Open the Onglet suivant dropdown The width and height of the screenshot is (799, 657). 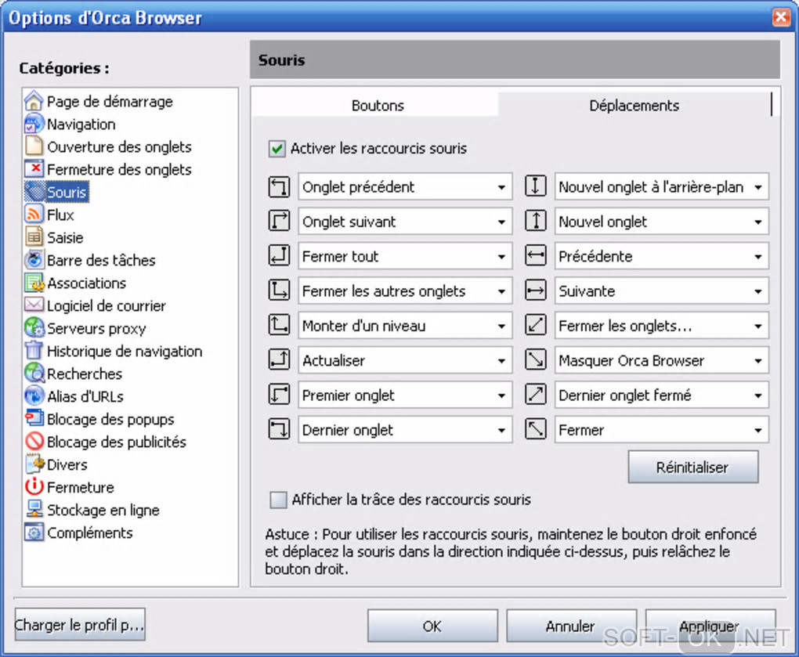(405, 222)
